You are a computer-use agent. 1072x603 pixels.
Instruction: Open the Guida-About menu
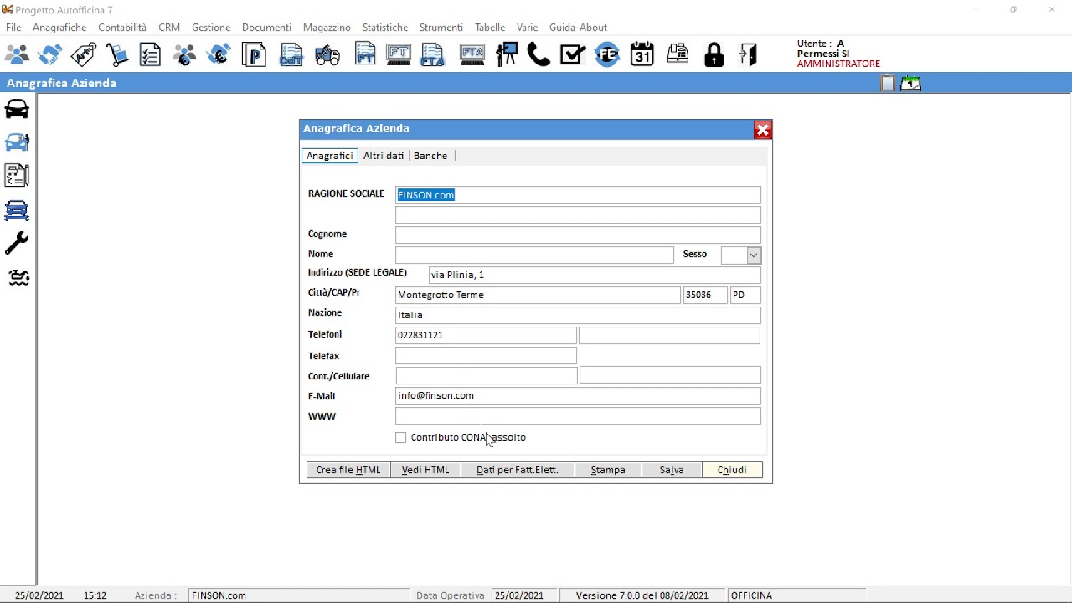(x=578, y=28)
